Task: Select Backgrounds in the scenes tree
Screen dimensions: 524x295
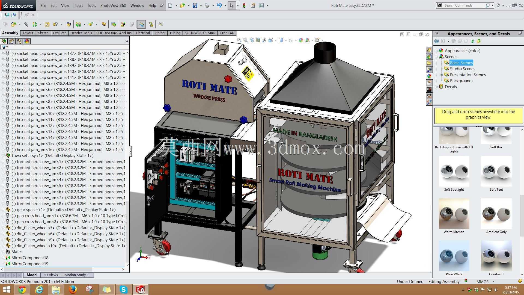Action: tap(462, 81)
